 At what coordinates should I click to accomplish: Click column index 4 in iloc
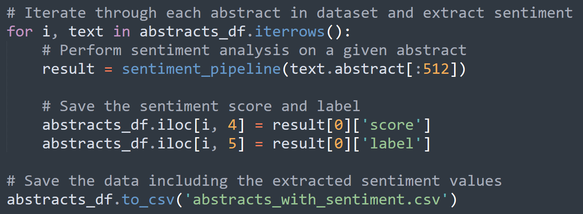tap(233, 125)
